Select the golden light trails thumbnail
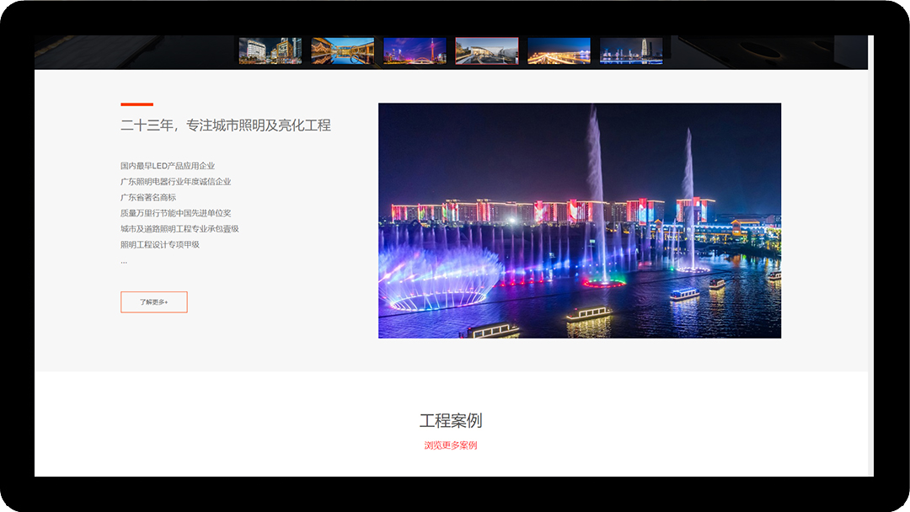 click(559, 51)
